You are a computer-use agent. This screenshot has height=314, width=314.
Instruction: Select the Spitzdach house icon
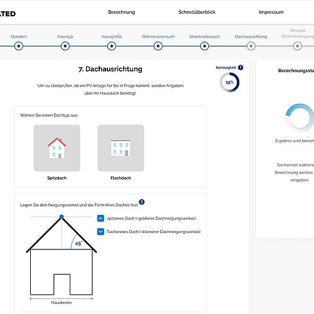point(57,148)
